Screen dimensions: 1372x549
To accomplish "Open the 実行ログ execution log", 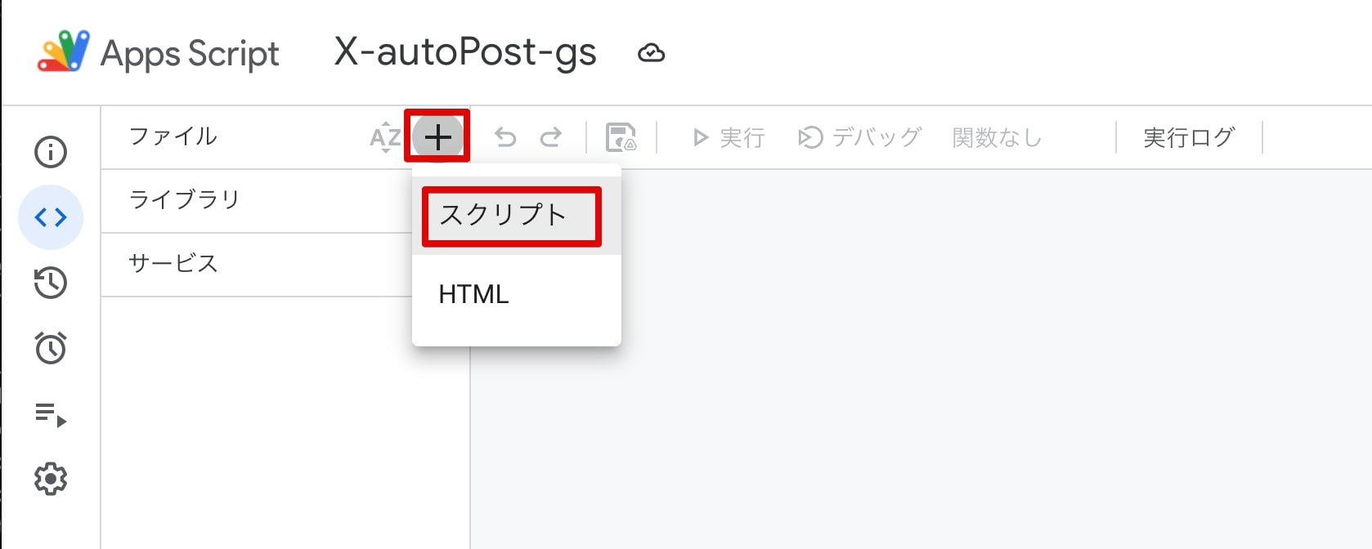I will pyautogui.click(x=1189, y=137).
